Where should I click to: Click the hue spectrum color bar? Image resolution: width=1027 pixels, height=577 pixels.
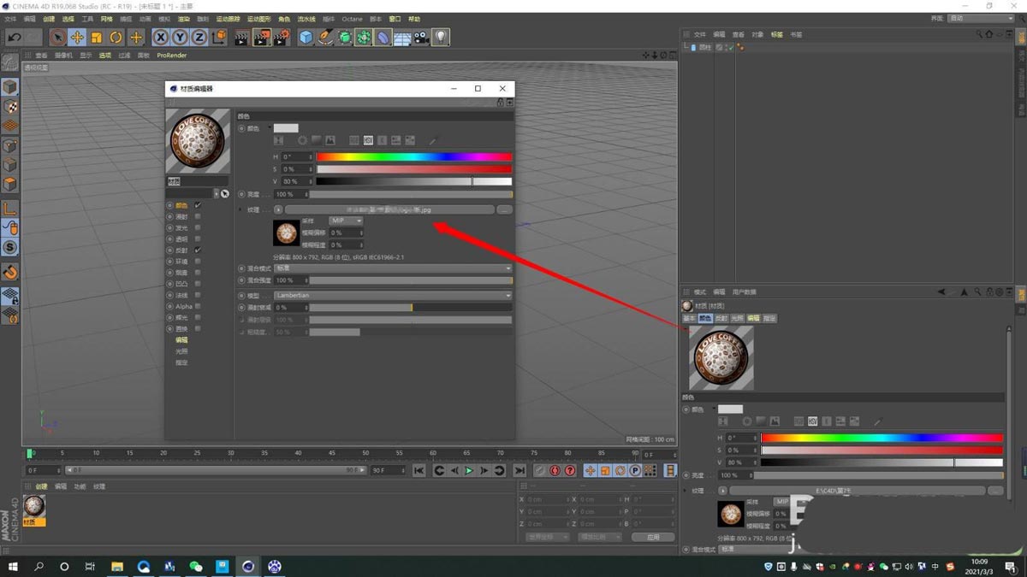tap(413, 156)
